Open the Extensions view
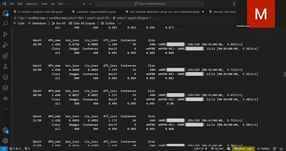This screenshot has height=151, width=286. click(5, 56)
